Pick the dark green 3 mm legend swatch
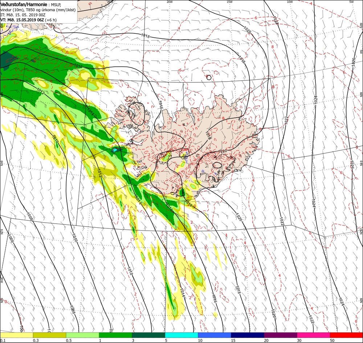The image size is (363, 343). pyautogui.click(x=148, y=335)
